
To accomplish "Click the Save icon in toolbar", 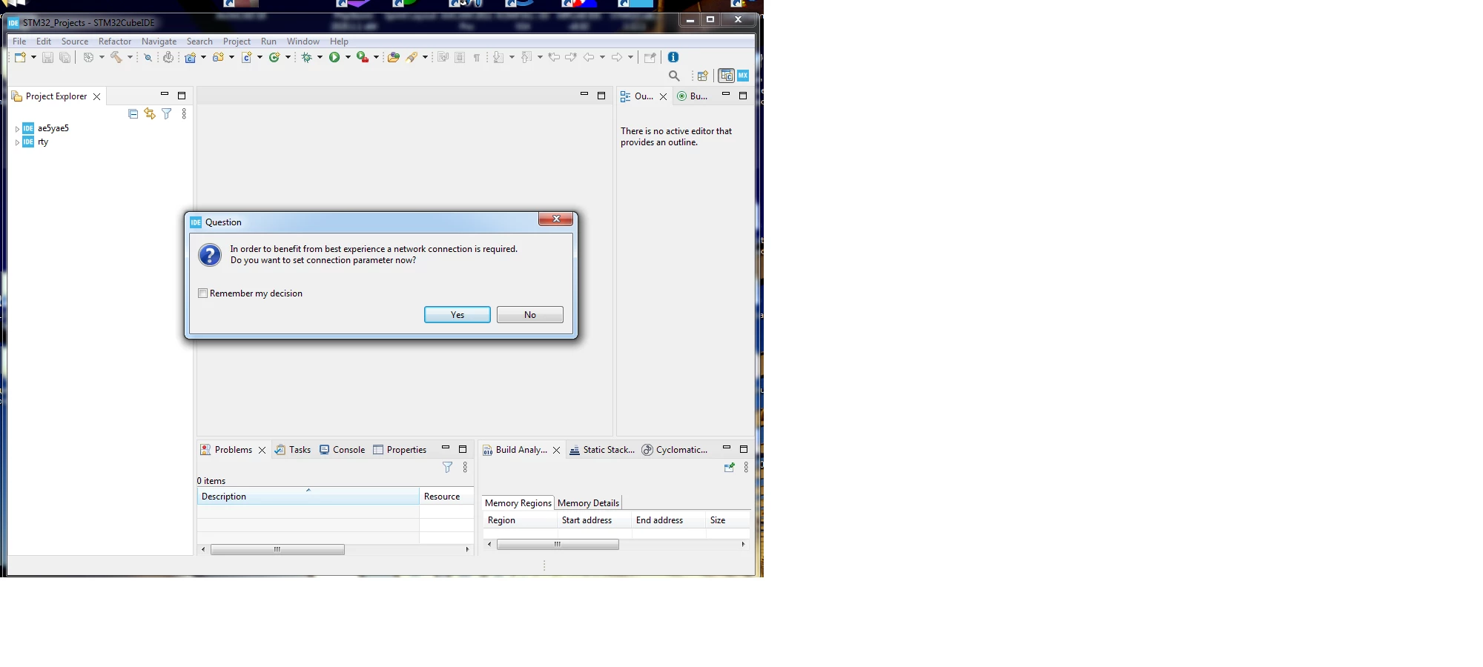I will tap(47, 57).
